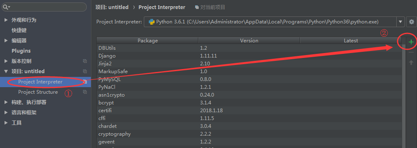Expand the 版本控制 section
The width and height of the screenshot is (417, 148).
(x=6, y=61)
